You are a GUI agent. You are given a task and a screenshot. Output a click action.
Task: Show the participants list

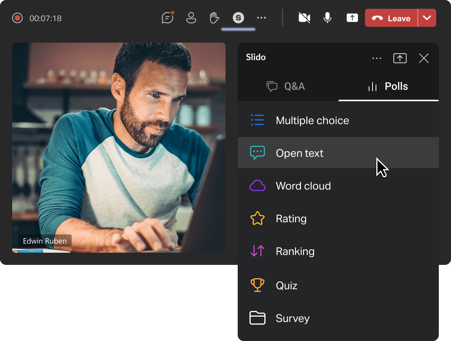191,18
